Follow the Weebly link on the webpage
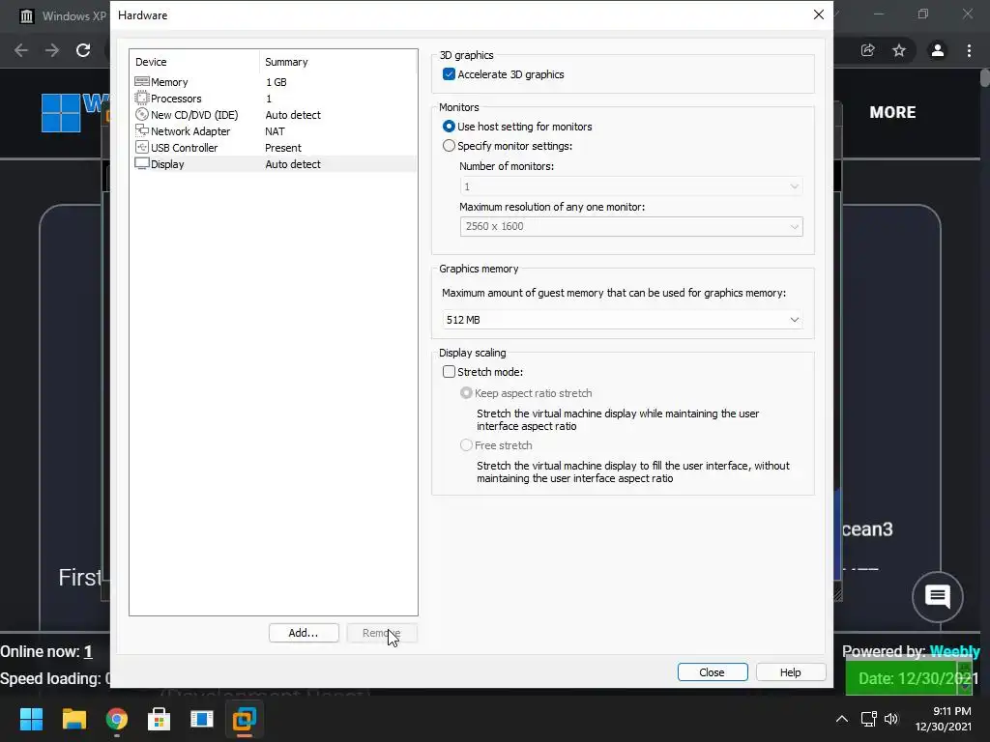This screenshot has height=742, width=990. (x=954, y=651)
